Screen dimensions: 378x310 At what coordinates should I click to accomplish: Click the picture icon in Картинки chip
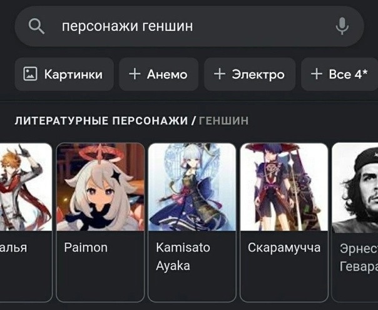30,73
